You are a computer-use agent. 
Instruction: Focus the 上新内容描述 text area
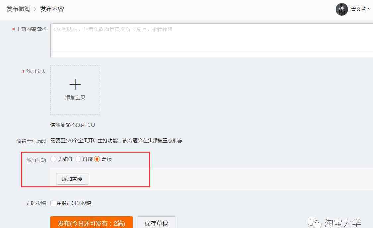tap(212, 40)
